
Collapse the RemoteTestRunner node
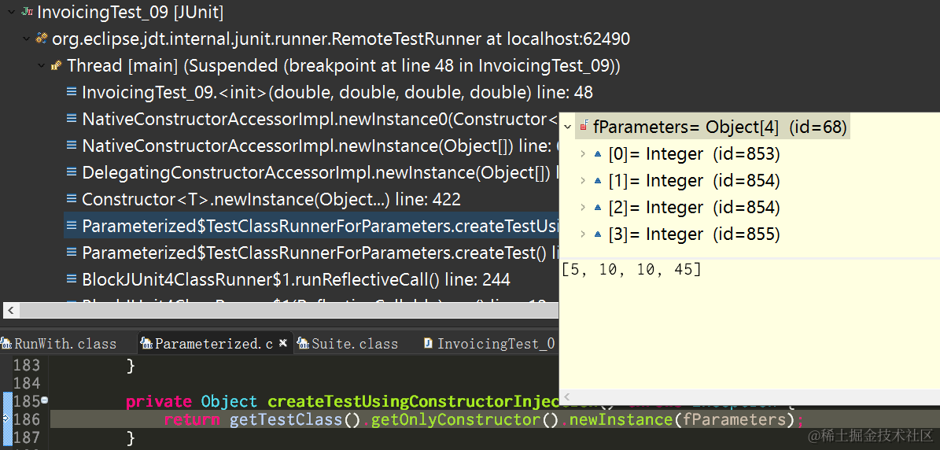(26, 39)
